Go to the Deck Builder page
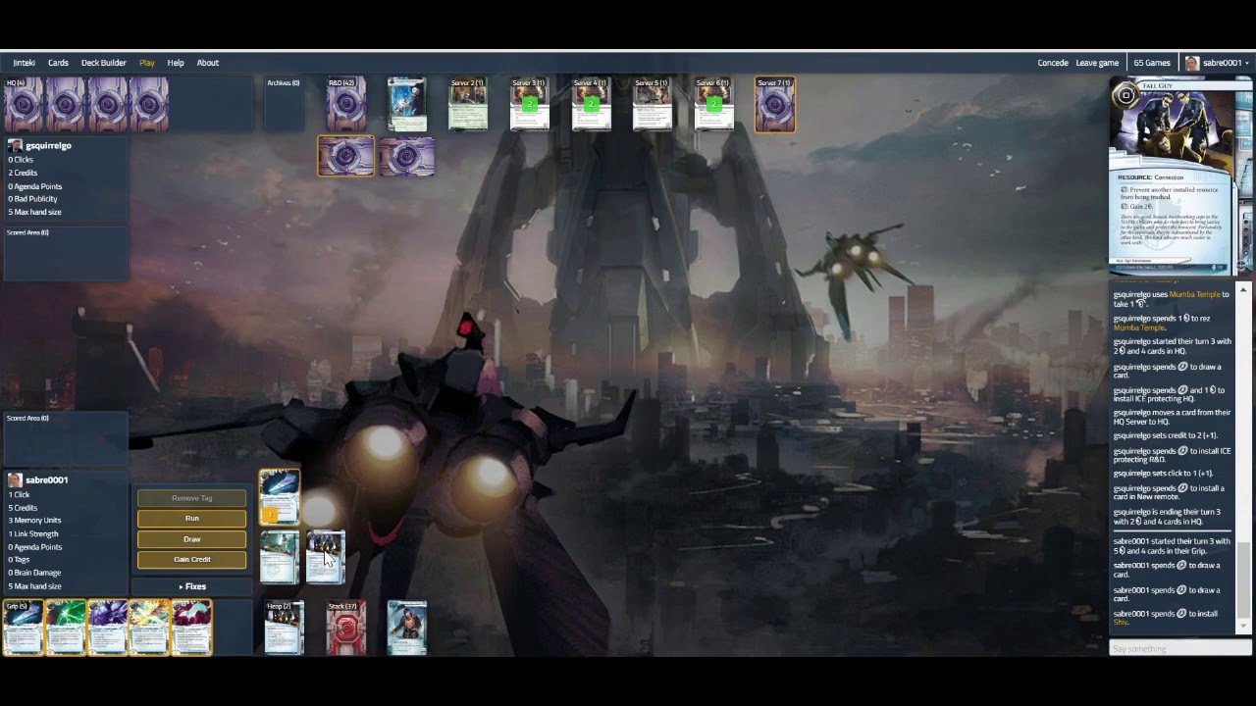 coord(103,63)
